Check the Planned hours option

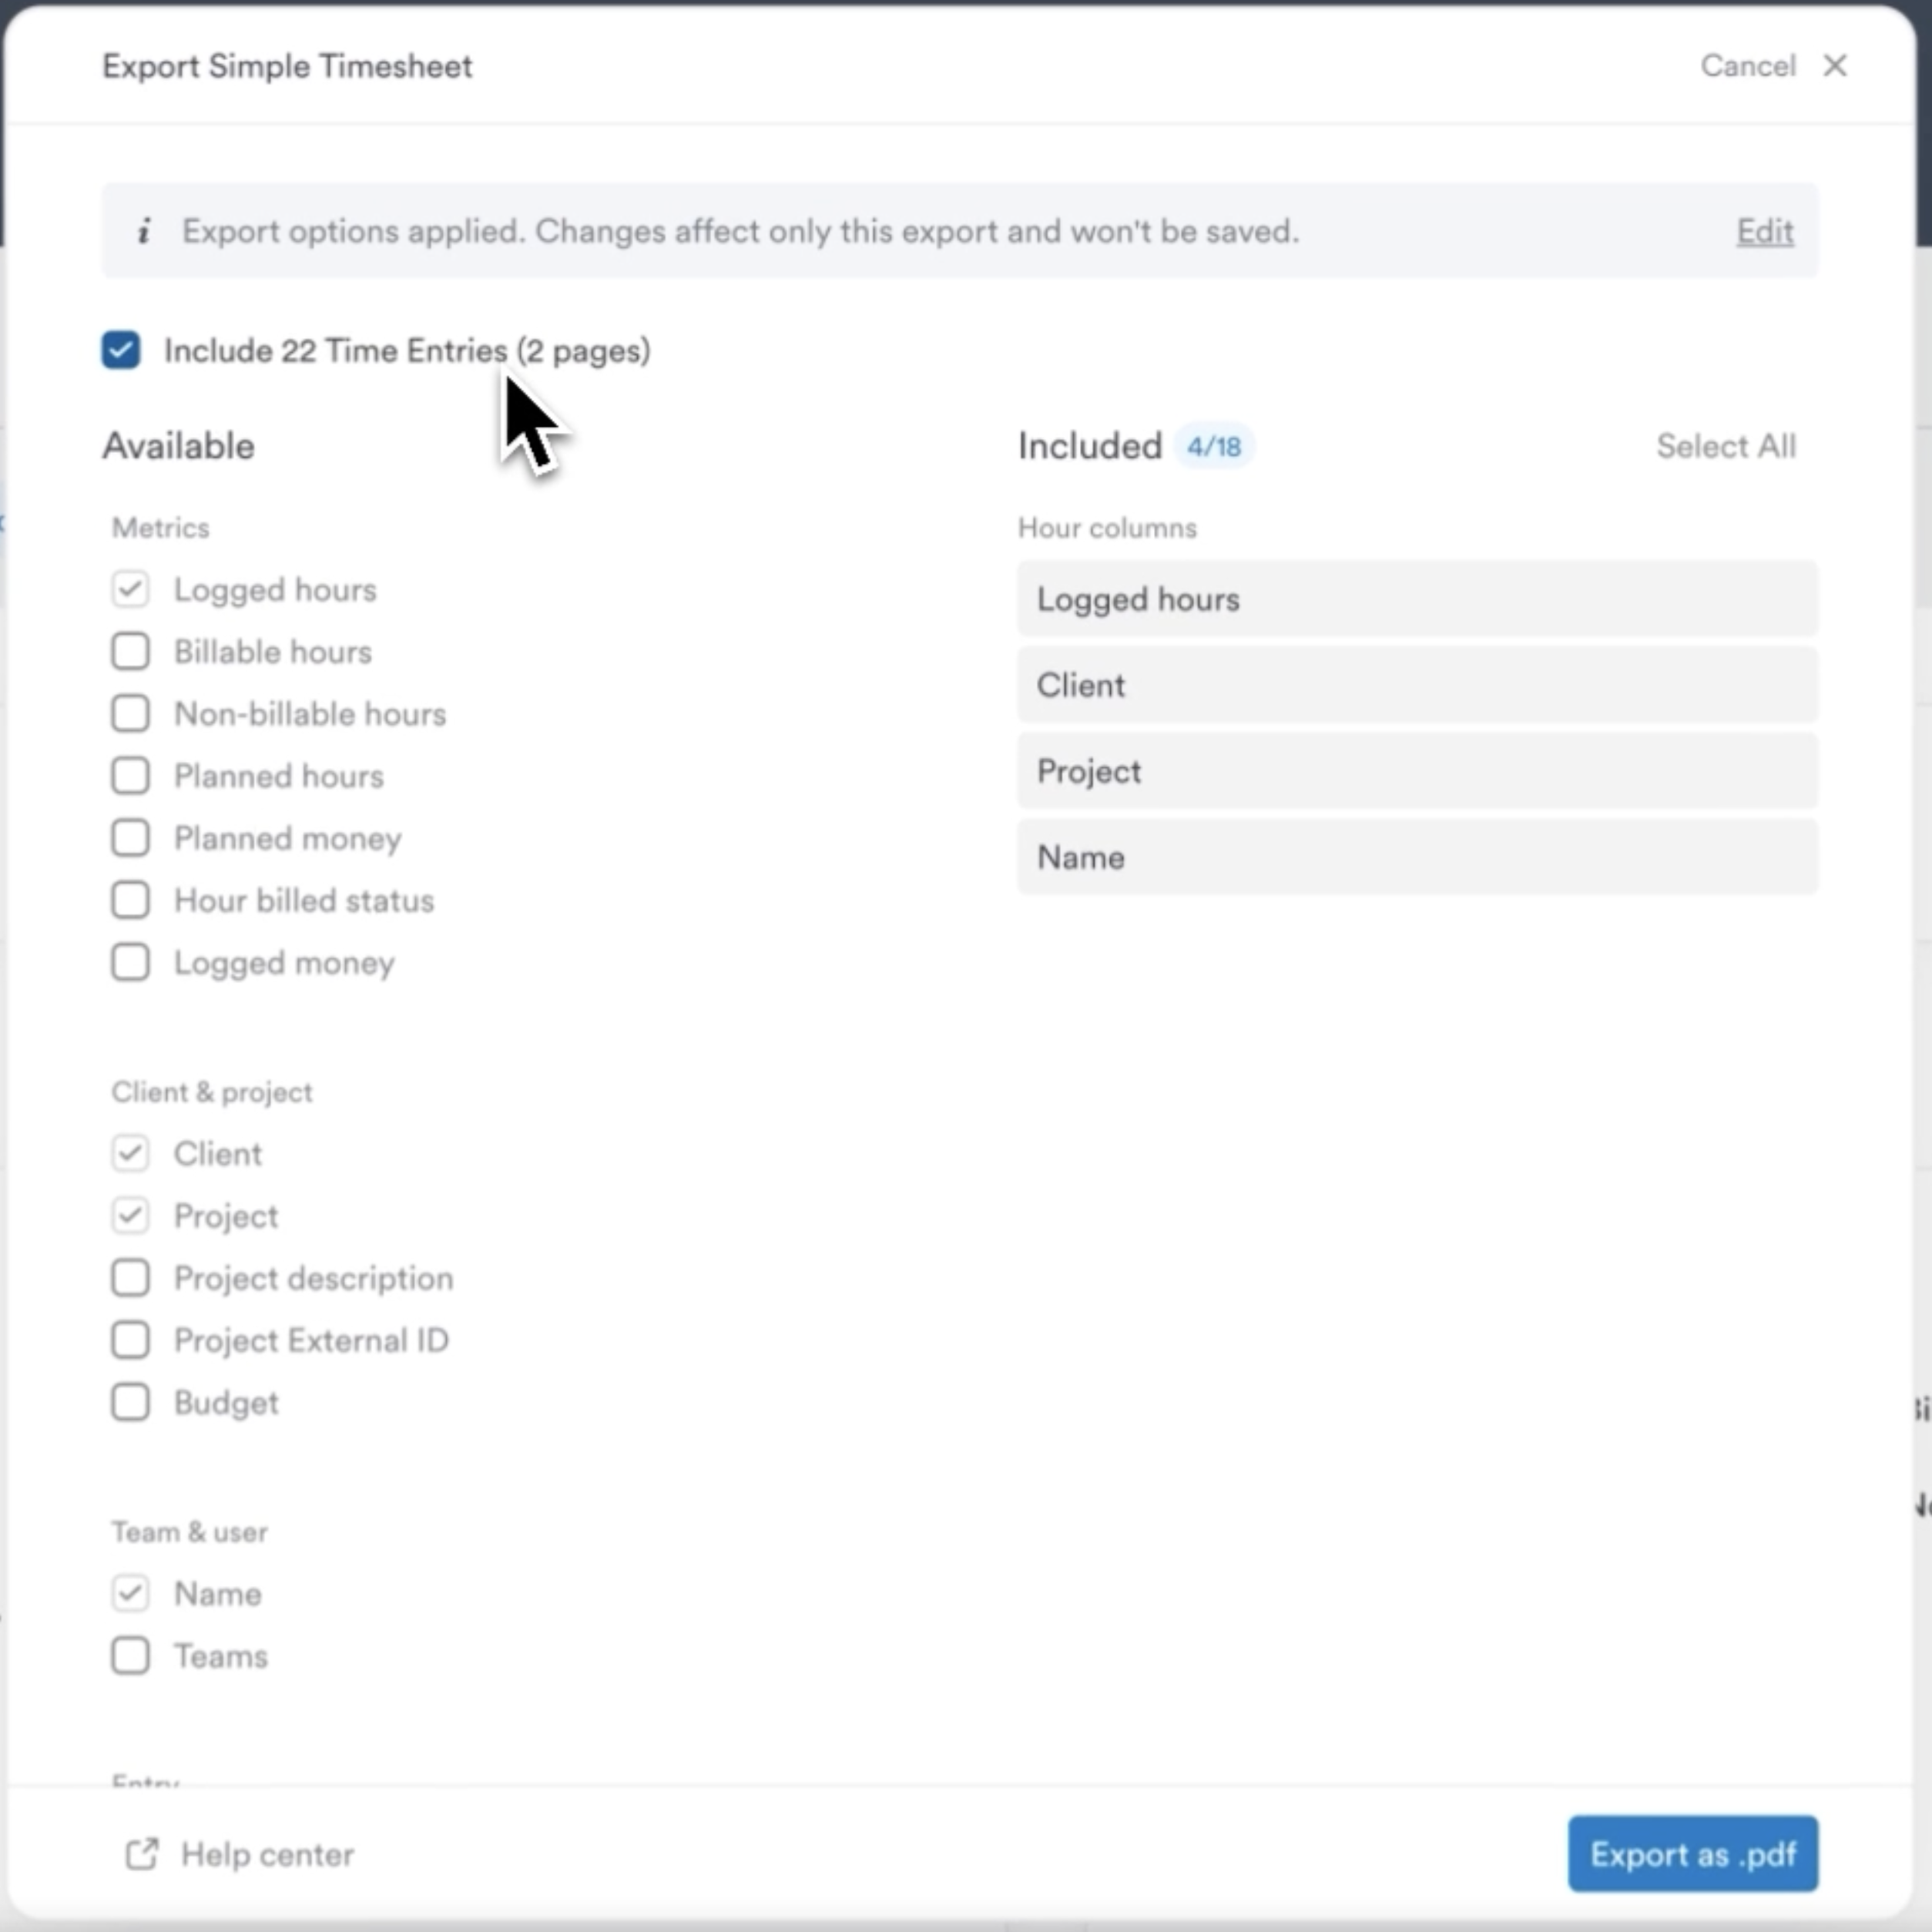click(x=130, y=776)
